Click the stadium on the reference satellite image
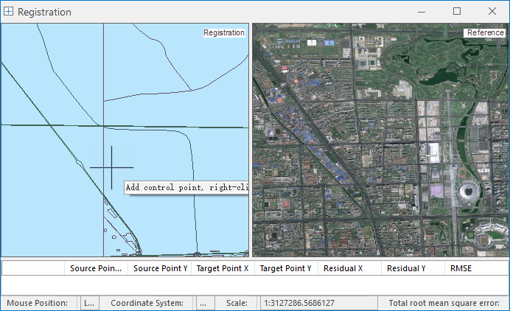 [469, 192]
